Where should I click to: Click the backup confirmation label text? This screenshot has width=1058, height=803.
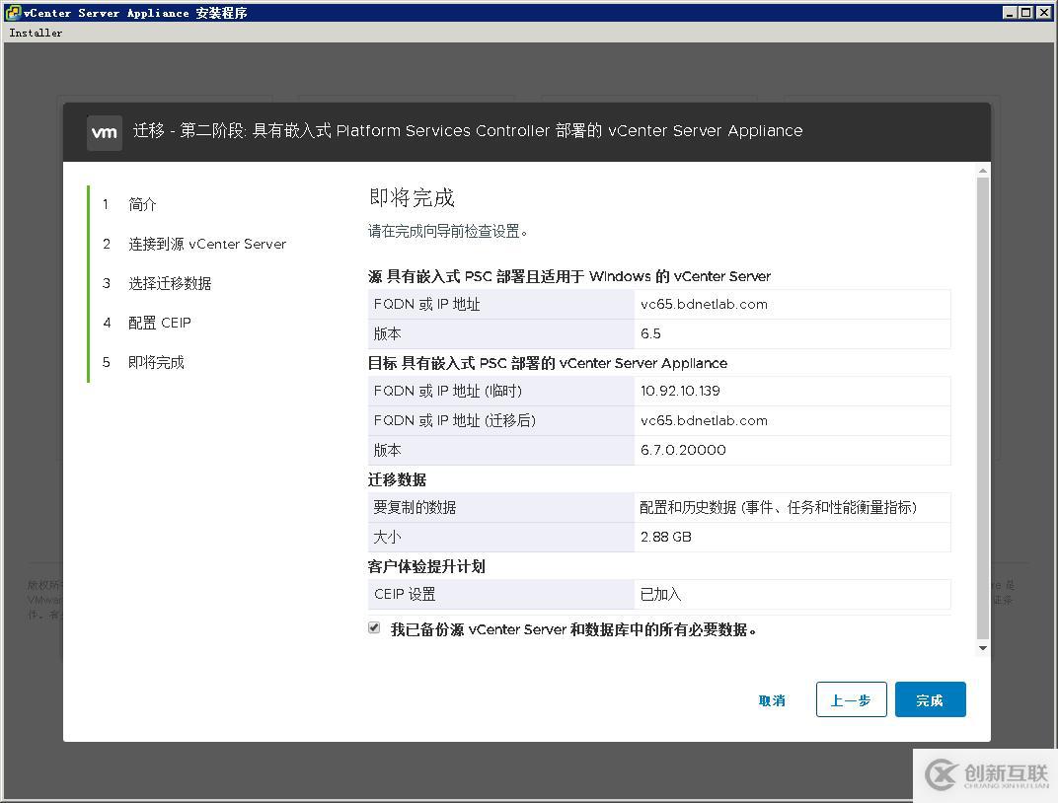[x=573, y=629]
